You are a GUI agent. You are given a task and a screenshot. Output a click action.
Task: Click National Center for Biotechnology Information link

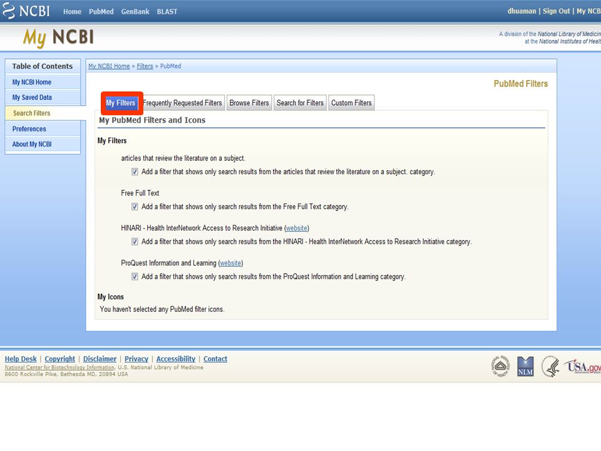pos(59,368)
